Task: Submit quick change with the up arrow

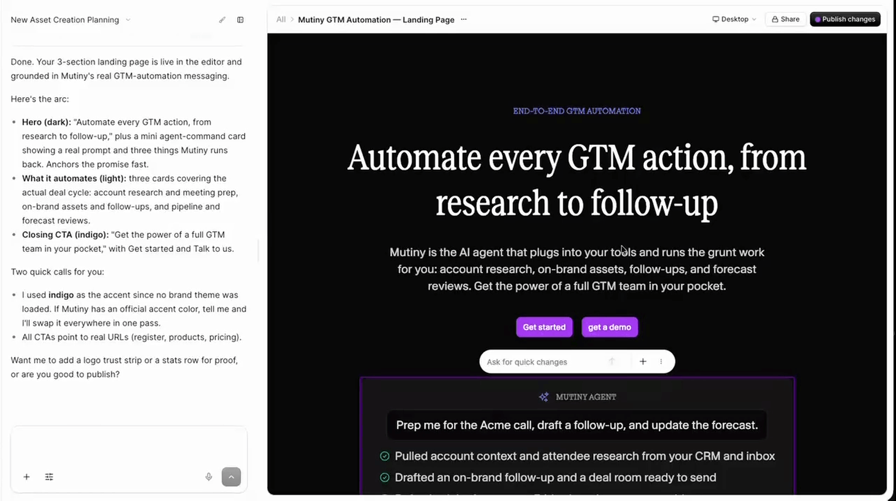Action: (x=612, y=361)
